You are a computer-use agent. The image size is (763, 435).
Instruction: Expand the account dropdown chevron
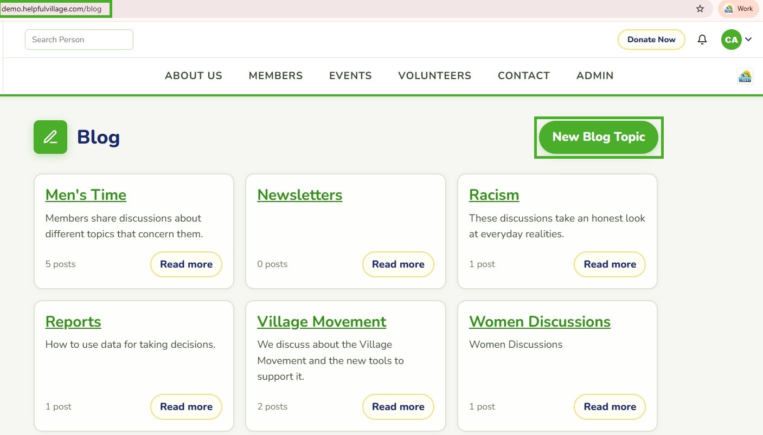[x=748, y=40]
